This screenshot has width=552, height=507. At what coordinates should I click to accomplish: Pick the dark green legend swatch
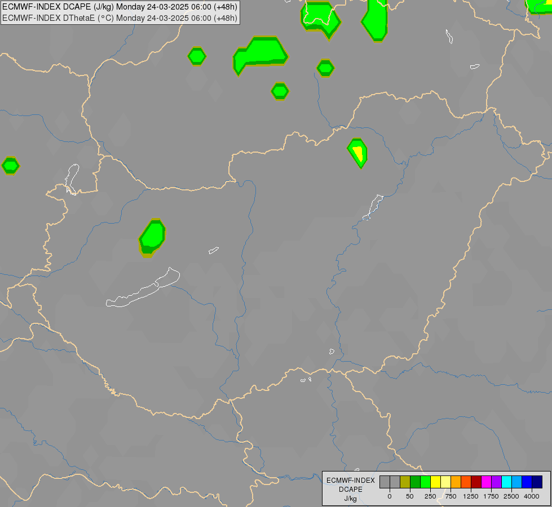(x=415, y=482)
